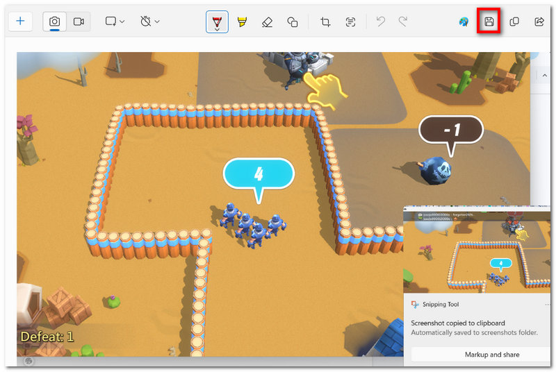Start a new snip with plus button

[20, 22]
